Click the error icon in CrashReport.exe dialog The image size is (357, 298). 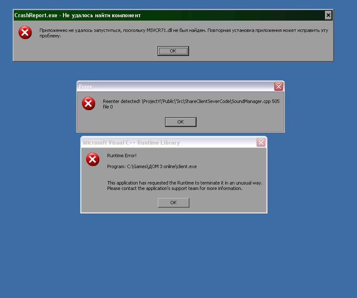click(x=25, y=32)
